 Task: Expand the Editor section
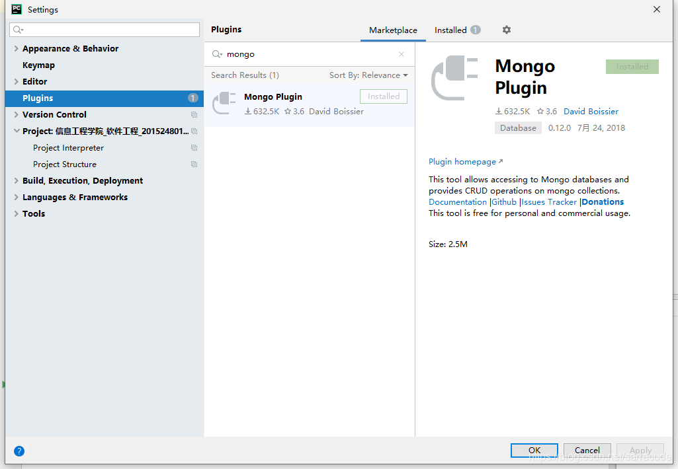(16, 82)
